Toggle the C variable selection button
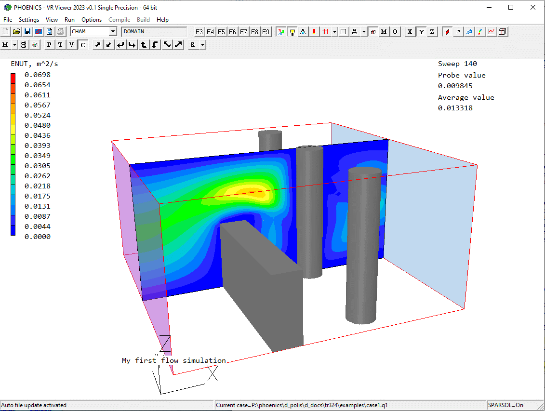This screenshot has height=411, width=545. click(x=83, y=45)
